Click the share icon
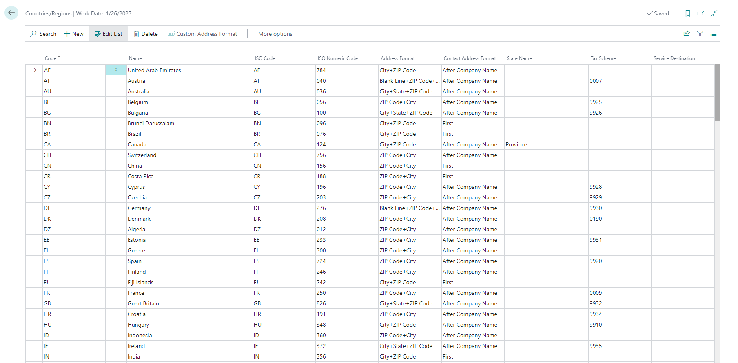 pos(687,34)
